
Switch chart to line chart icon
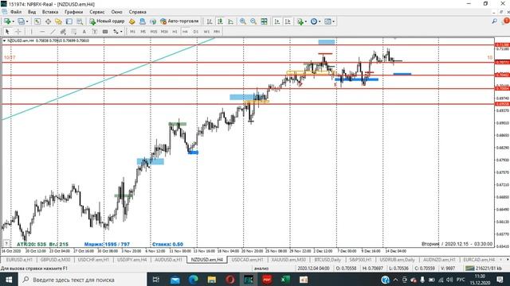pyautogui.click(x=230, y=21)
